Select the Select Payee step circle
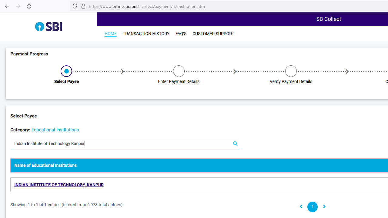388x218 pixels. pos(66,71)
